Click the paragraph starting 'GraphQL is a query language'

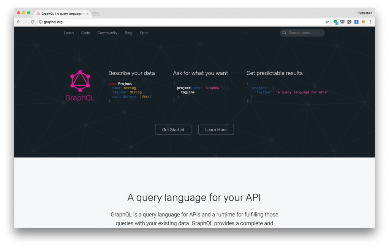pos(194,219)
